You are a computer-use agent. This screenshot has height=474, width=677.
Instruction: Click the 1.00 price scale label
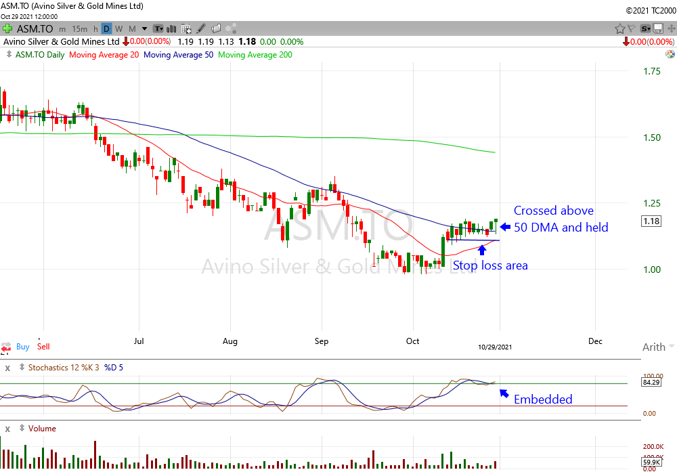(651, 270)
